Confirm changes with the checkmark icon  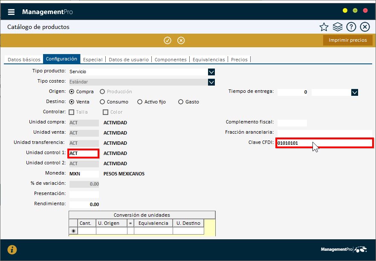click(168, 40)
